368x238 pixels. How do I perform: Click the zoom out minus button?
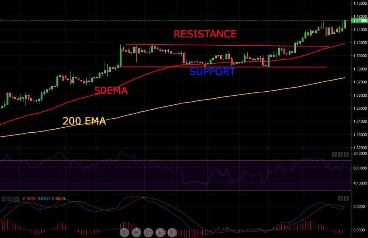[136, 233]
